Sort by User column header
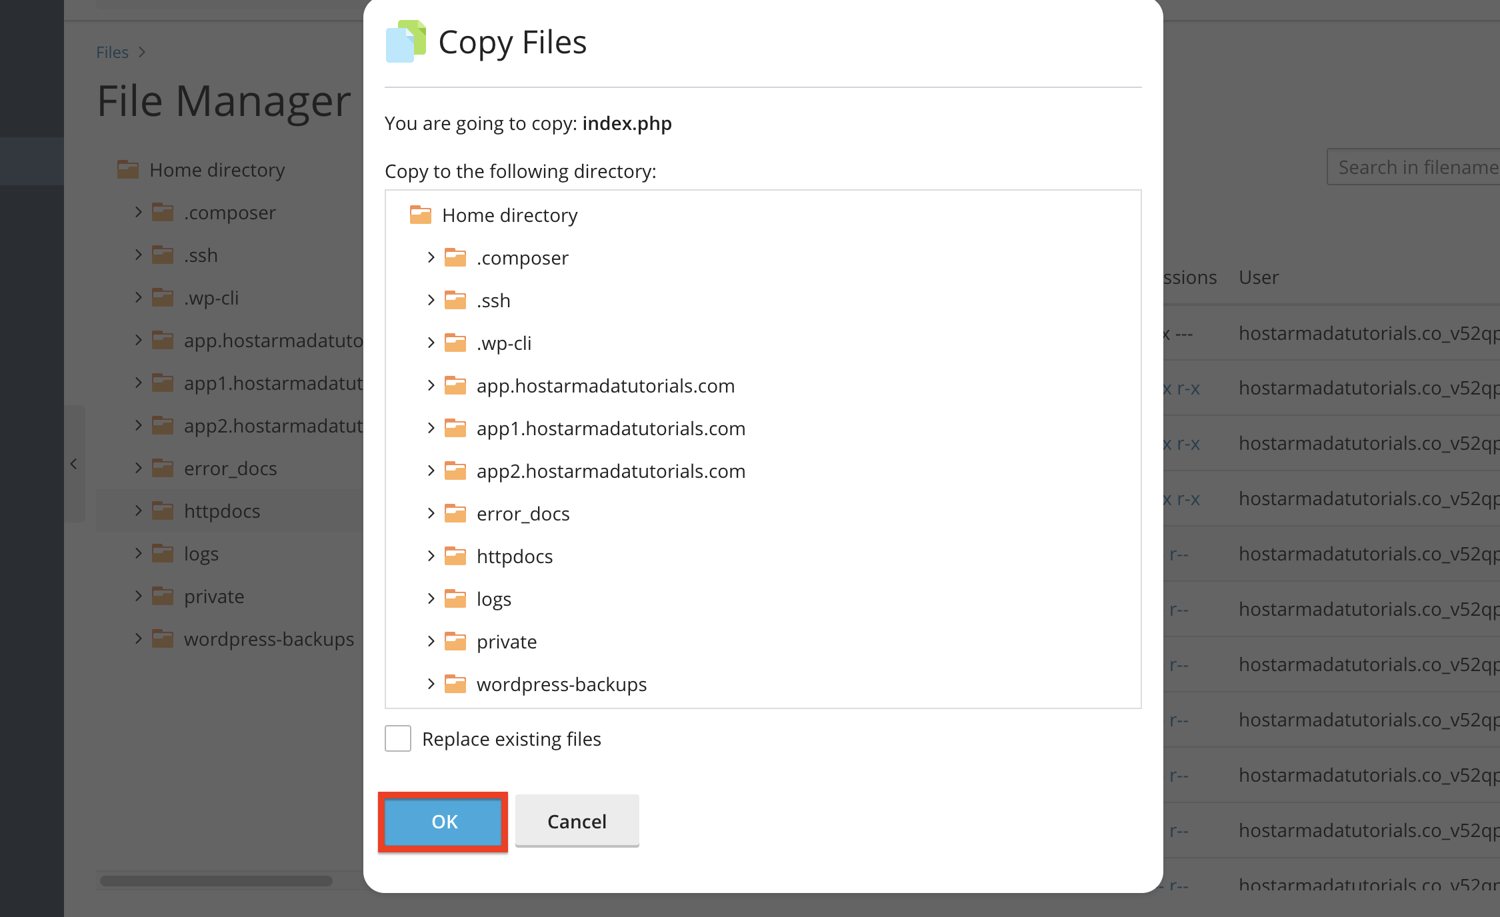The image size is (1500, 917). (x=1259, y=277)
